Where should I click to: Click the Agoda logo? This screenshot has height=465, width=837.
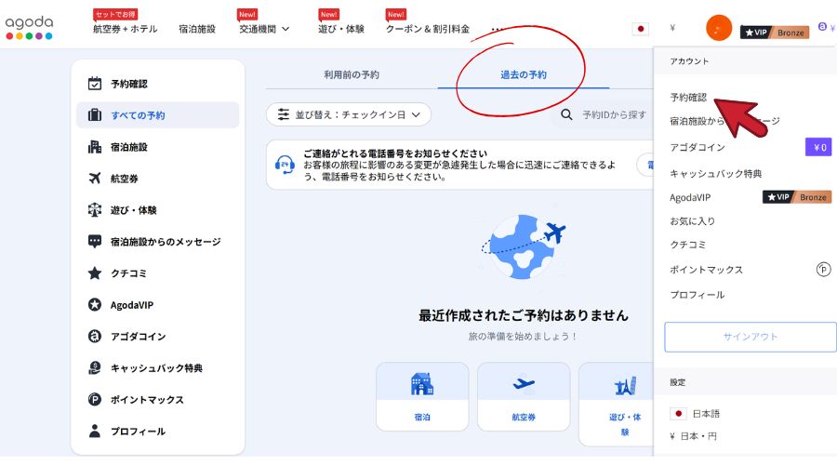(29, 28)
